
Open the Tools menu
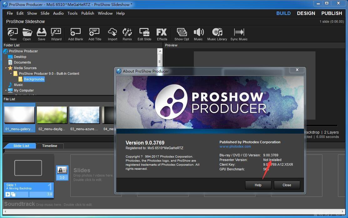(x=73, y=13)
